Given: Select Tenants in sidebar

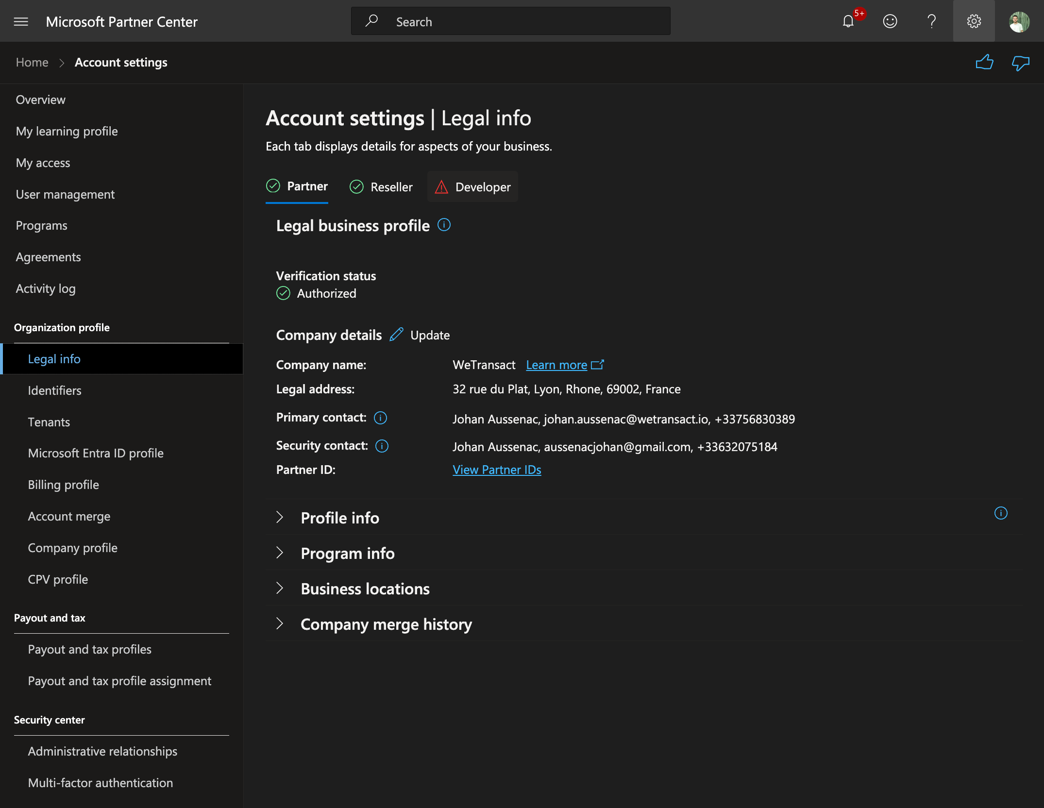Looking at the screenshot, I should (49, 422).
